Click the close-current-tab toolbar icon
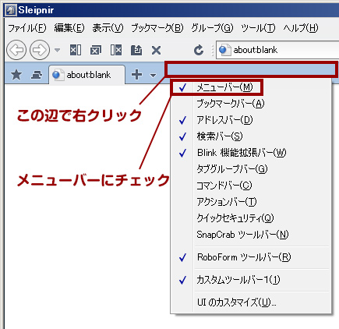The width and height of the screenshot is (339, 329). coord(96,50)
